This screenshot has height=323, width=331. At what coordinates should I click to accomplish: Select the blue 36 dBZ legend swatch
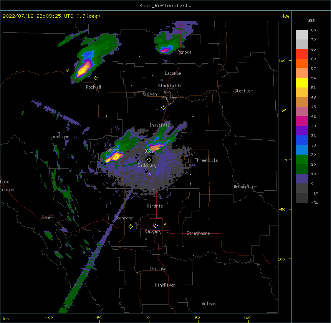tap(302, 140)
